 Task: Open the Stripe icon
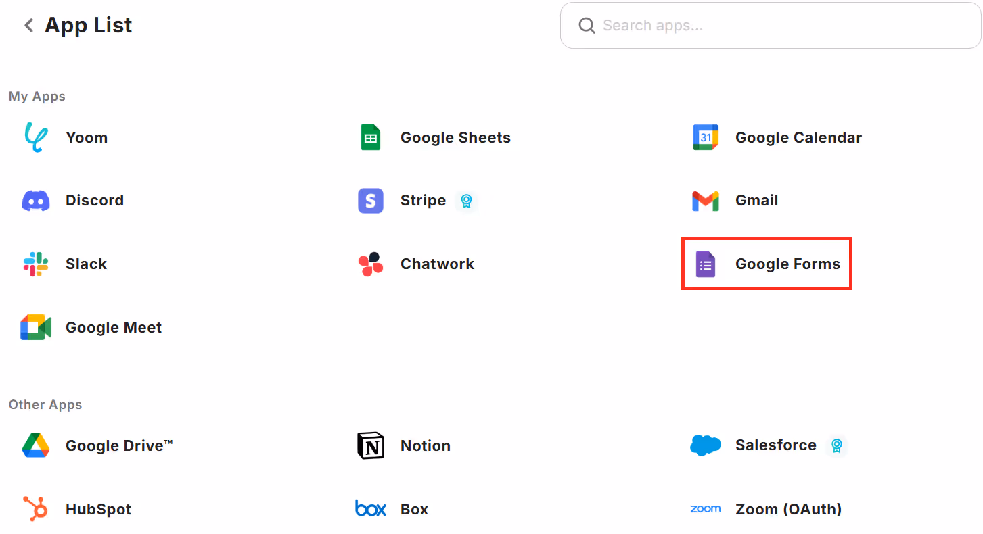tap(371, 201)
